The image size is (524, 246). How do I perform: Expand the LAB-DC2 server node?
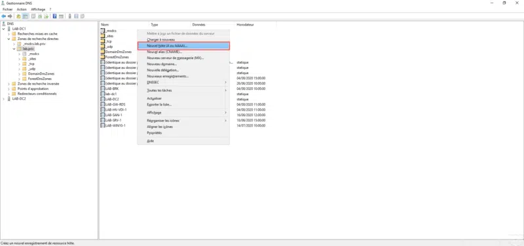tap(3, 99)
